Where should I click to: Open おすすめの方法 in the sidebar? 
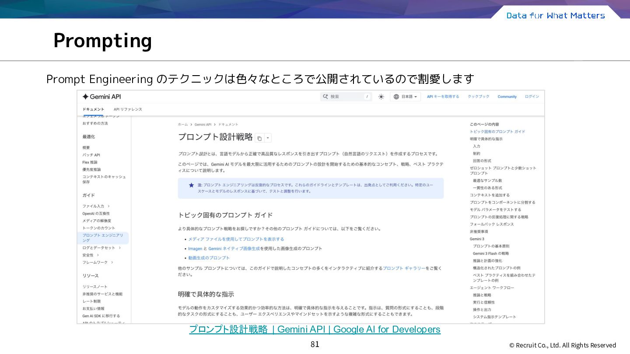coord(95,123)
